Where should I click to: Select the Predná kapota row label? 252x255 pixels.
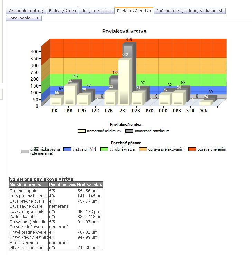point(24,191)
